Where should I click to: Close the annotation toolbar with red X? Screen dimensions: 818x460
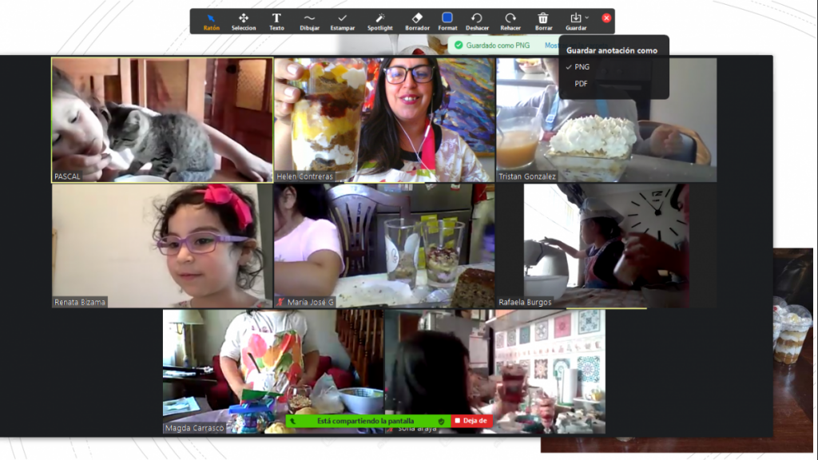point(606,18)
